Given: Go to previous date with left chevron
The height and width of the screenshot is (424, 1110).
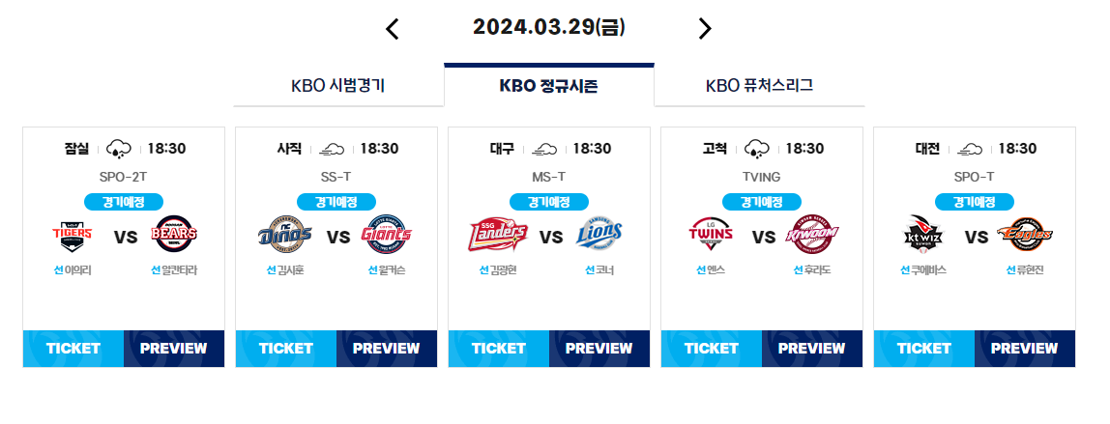Looking at the screenshot, I should point(393,29).
